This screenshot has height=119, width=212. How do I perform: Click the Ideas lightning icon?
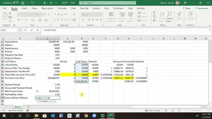[179, 16]
